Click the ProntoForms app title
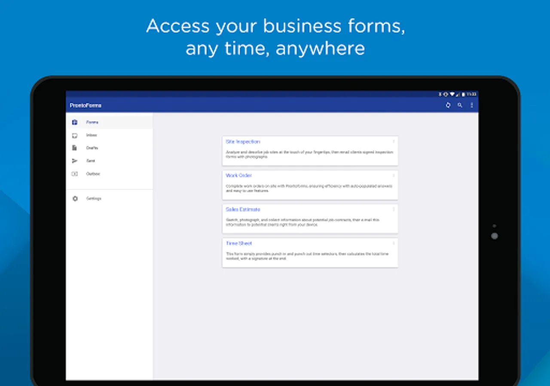The image size is (550, 386). [x=86, y=106]
